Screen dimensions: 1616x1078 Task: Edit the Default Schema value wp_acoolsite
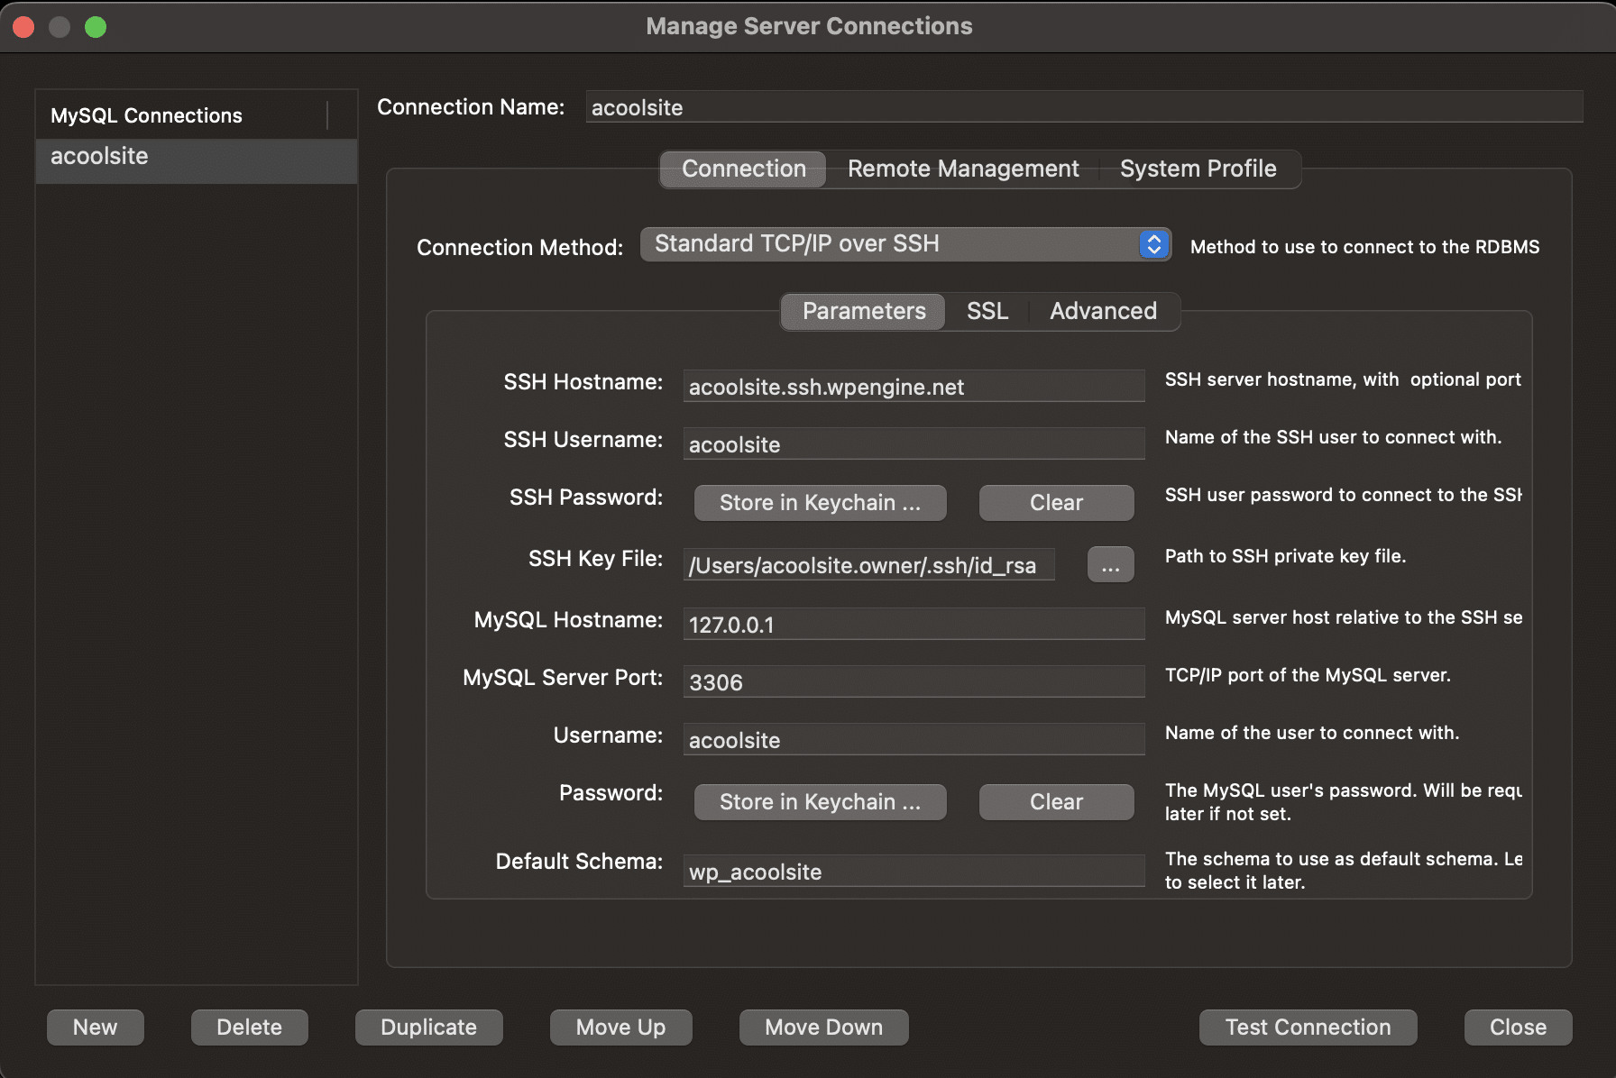click(x=913, y=871)
